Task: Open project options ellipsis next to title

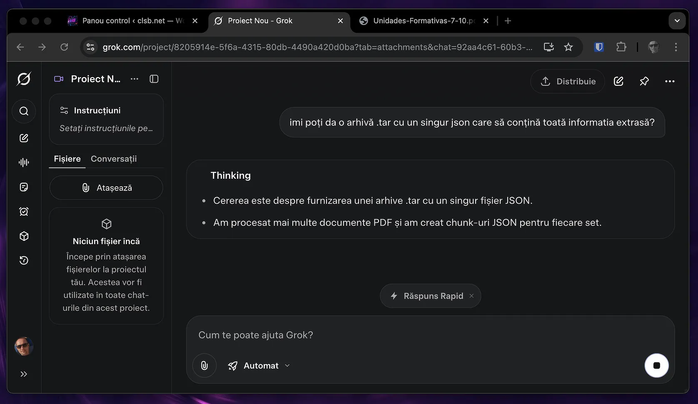Action: (134, 79)
